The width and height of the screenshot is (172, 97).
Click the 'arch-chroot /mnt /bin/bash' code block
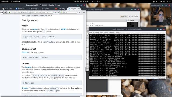[52, 57]
